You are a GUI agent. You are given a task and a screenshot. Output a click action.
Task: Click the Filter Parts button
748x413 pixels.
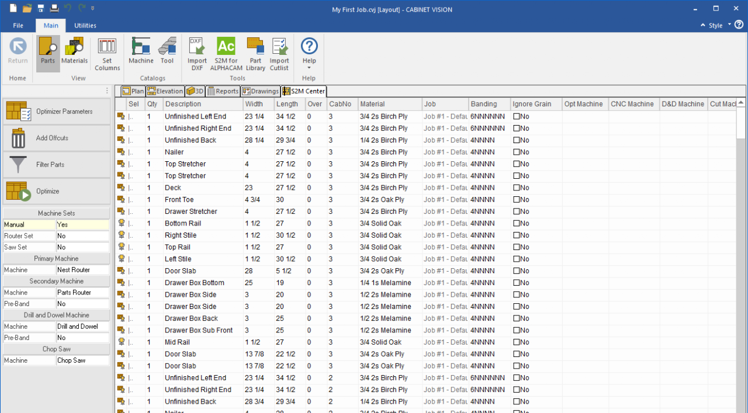tap(56, 165)
